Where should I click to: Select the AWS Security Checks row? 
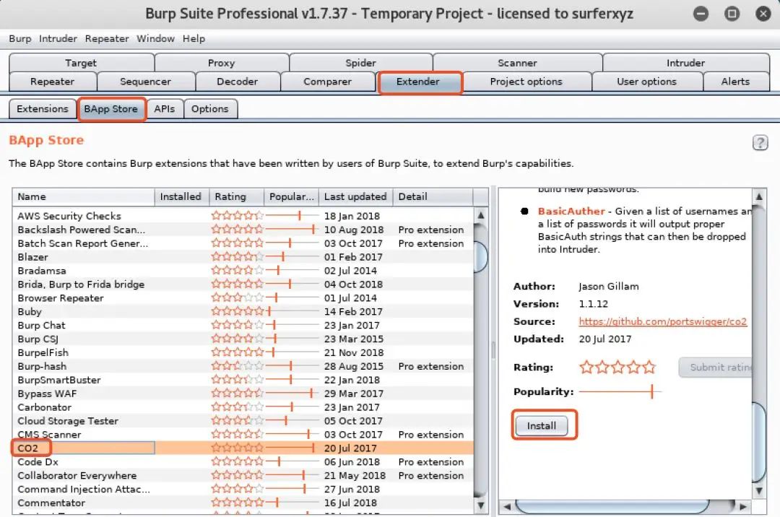(243, 216)
